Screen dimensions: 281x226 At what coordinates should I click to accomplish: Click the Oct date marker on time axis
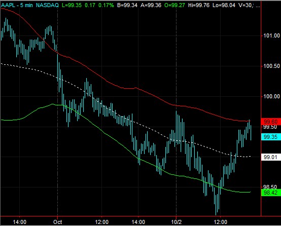[58, 222]
